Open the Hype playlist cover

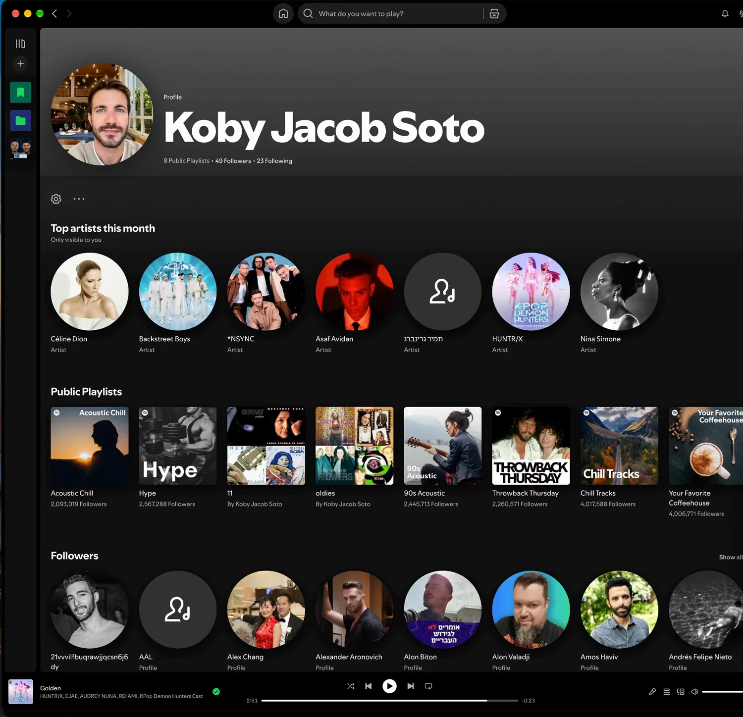coord(178,446)
